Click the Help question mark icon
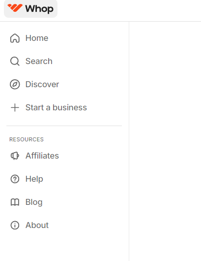This screenshot has width=201, height=261. click(x=15, y=179)
